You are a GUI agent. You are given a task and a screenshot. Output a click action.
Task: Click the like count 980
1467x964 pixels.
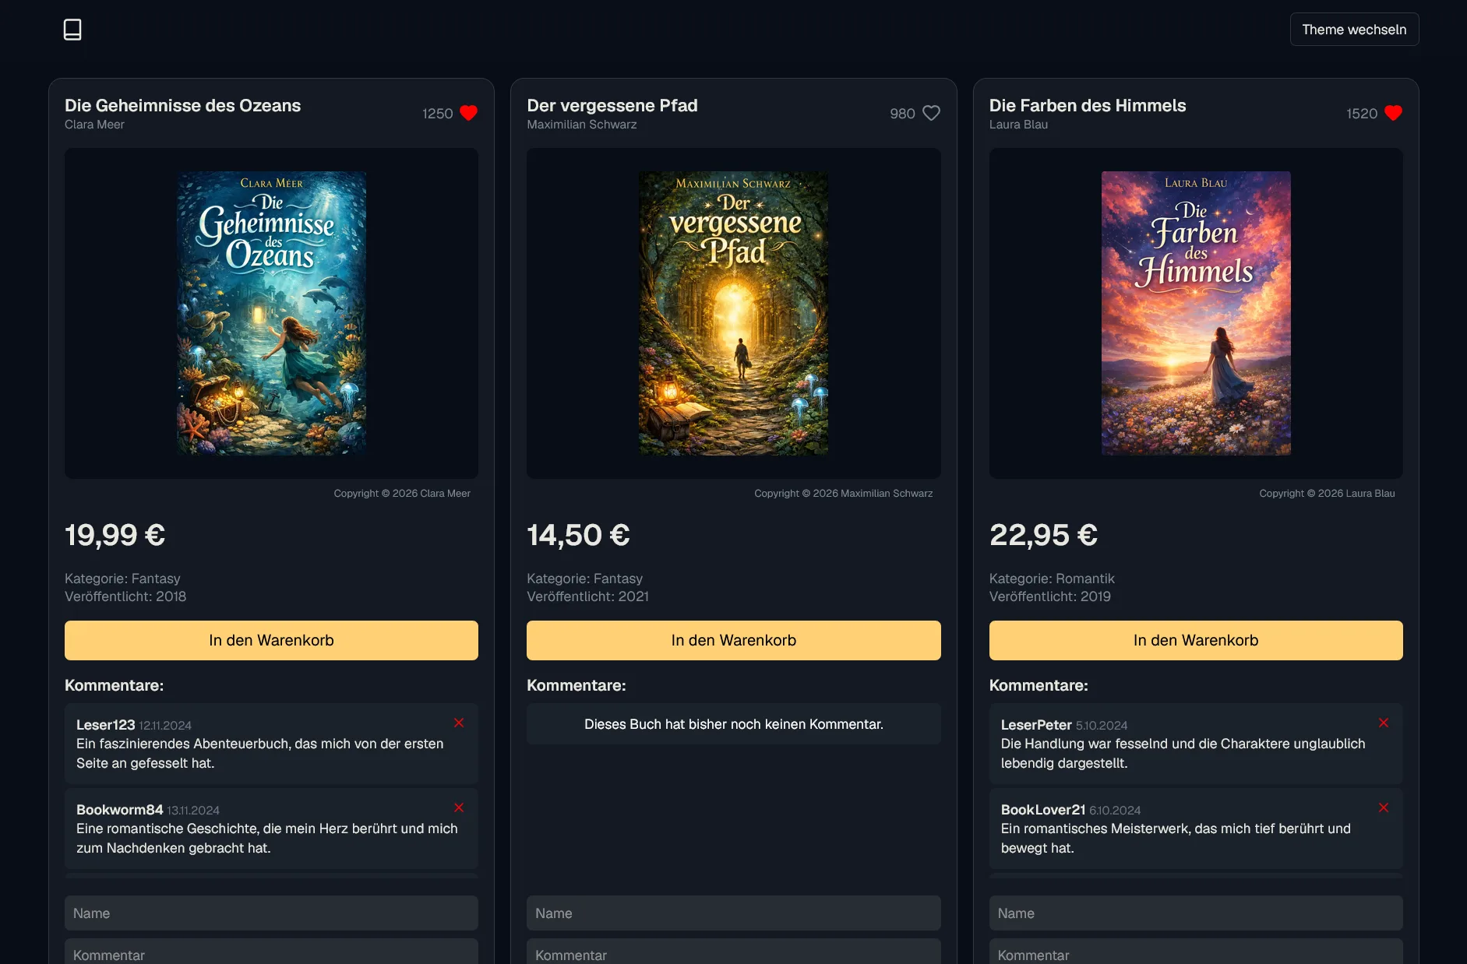tap(902, 114)
